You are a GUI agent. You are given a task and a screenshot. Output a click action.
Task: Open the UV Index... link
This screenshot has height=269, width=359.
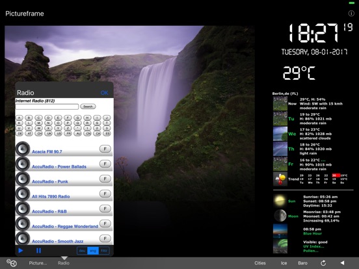point(313,246)
